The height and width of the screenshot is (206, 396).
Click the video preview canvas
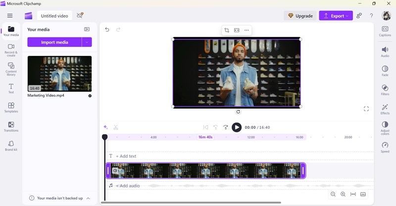(x=237, y=73)
